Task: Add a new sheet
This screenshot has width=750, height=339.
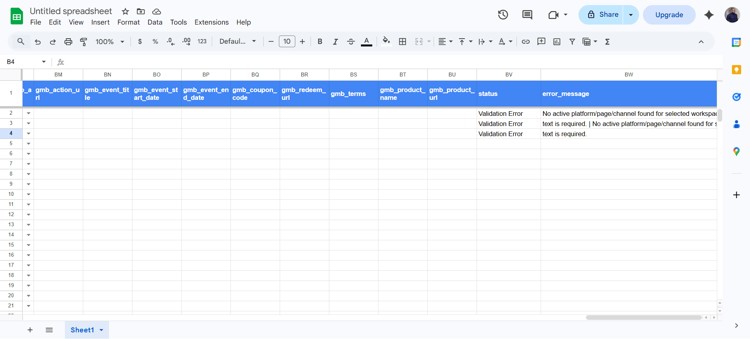Action: (x=30, y=330)
